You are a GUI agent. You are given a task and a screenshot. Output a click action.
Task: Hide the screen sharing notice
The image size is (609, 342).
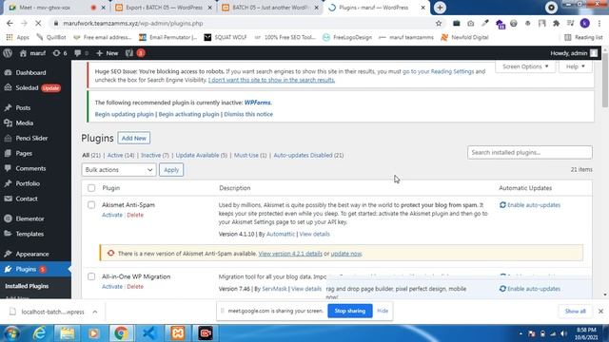pos(383,311)
